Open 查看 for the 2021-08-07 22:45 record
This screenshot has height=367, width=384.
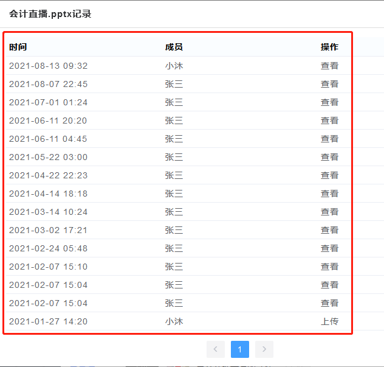(329, 84)
